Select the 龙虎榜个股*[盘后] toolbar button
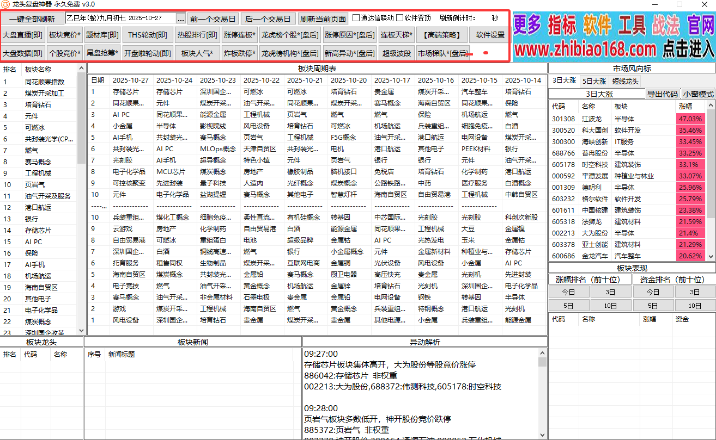This screenshot has height=440, width=716. tap(289, 35)
